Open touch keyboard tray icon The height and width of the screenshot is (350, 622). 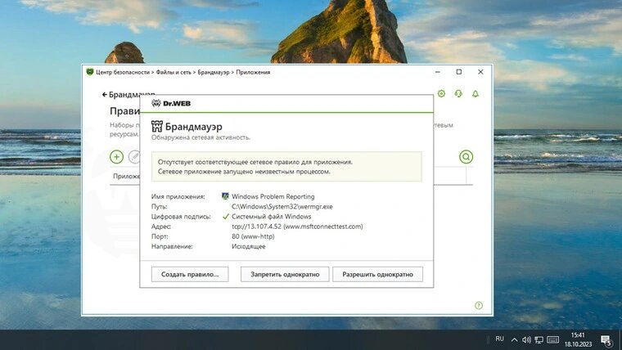click(552, 339)
